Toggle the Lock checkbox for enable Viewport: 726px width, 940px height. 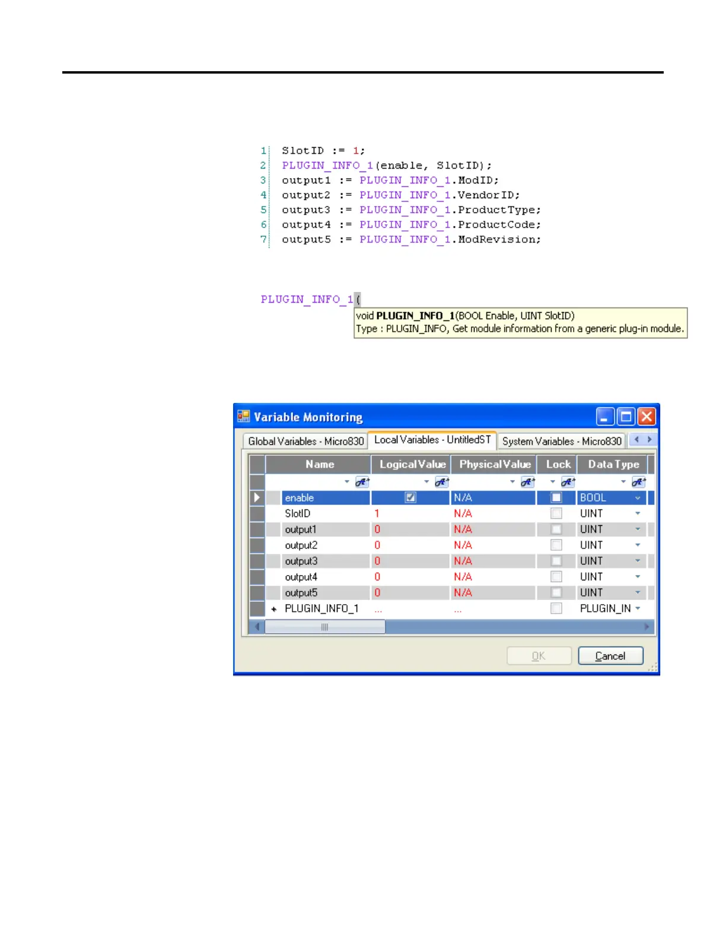556,497
